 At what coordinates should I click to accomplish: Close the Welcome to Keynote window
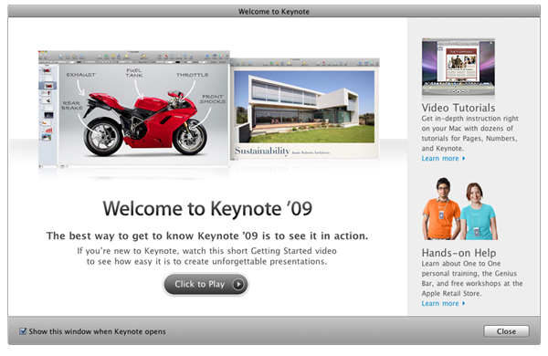coord(506,331)
